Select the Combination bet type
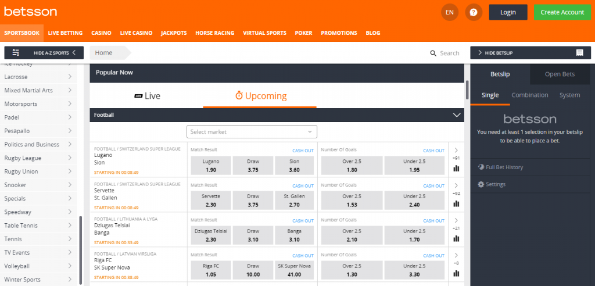The image size is (595, 286). click(529, 95)
